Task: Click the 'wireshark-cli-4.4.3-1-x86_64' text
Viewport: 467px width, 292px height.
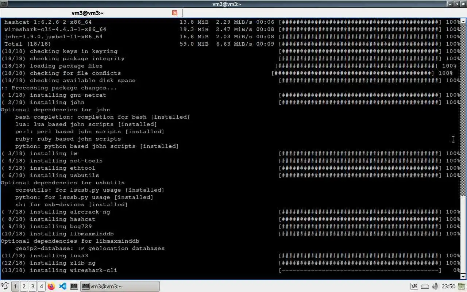Action: tap(55, 29)
